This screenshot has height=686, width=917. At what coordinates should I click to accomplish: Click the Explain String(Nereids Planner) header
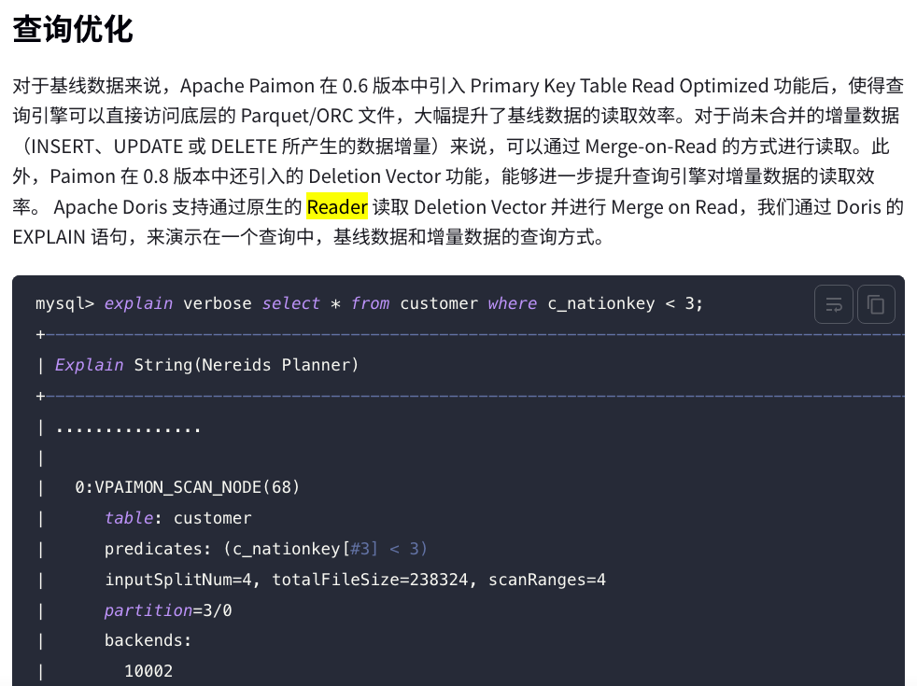206,365
